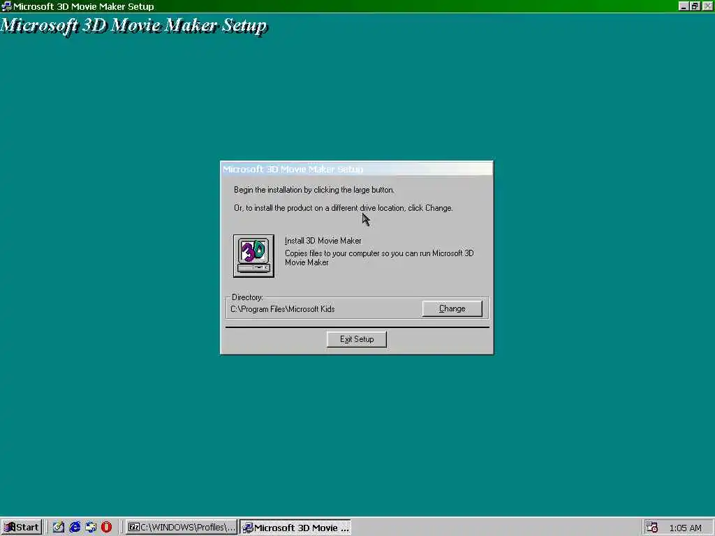Click the Exit Setup button
This screenshot has height=536, width=715.
(357, 339)
